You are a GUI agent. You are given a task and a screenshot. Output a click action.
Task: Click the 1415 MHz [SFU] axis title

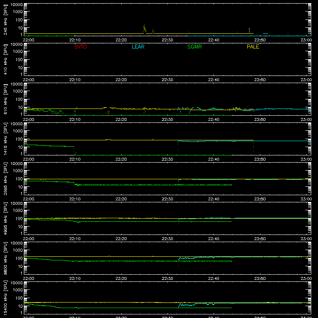5,139
